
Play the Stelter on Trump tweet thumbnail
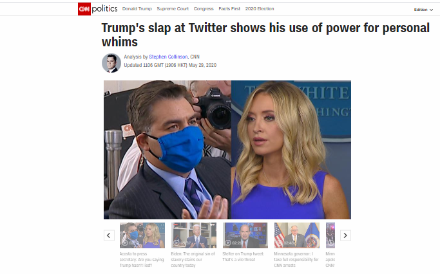click(x=245, y=235)
